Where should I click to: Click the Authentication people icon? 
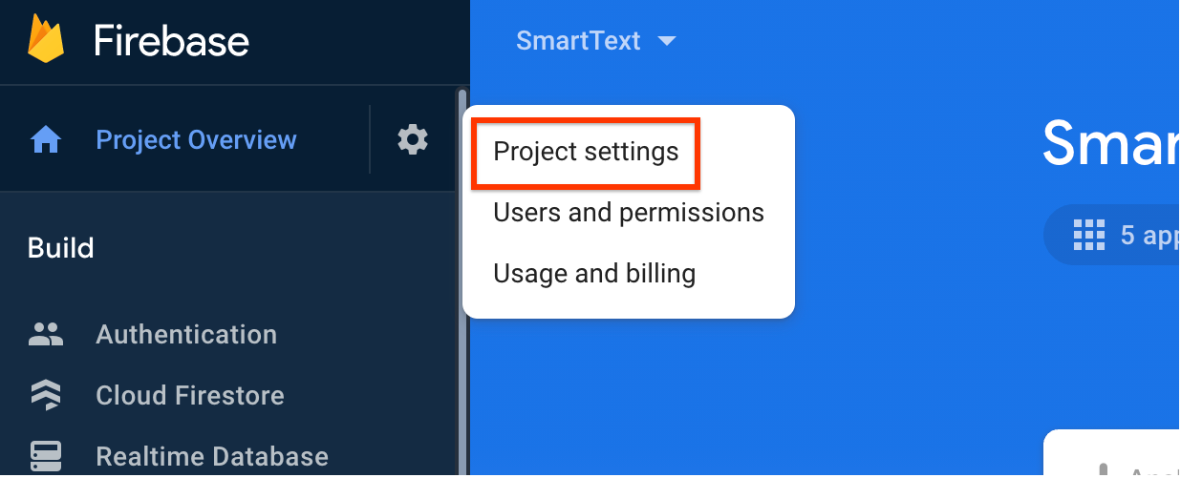(46, 334)
